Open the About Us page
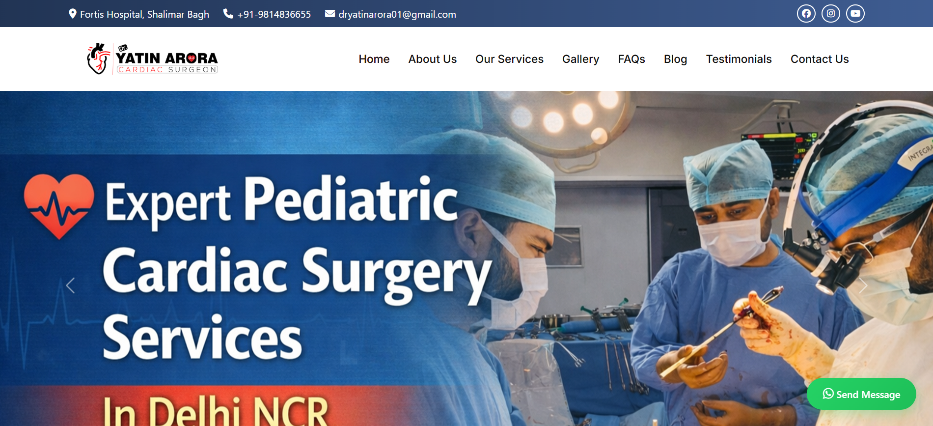Image resolution: width=933 pixels, height=426 pixels. [x=432, y=59]
